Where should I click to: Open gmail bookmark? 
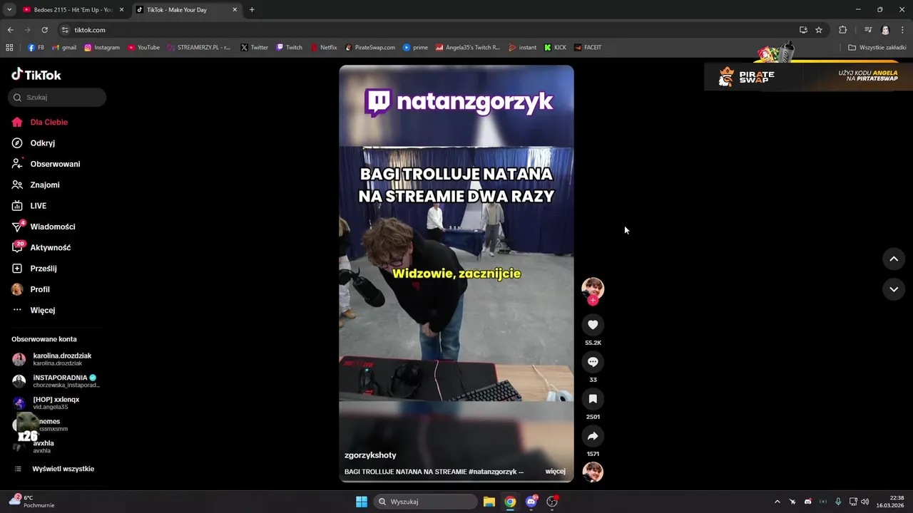64,48
